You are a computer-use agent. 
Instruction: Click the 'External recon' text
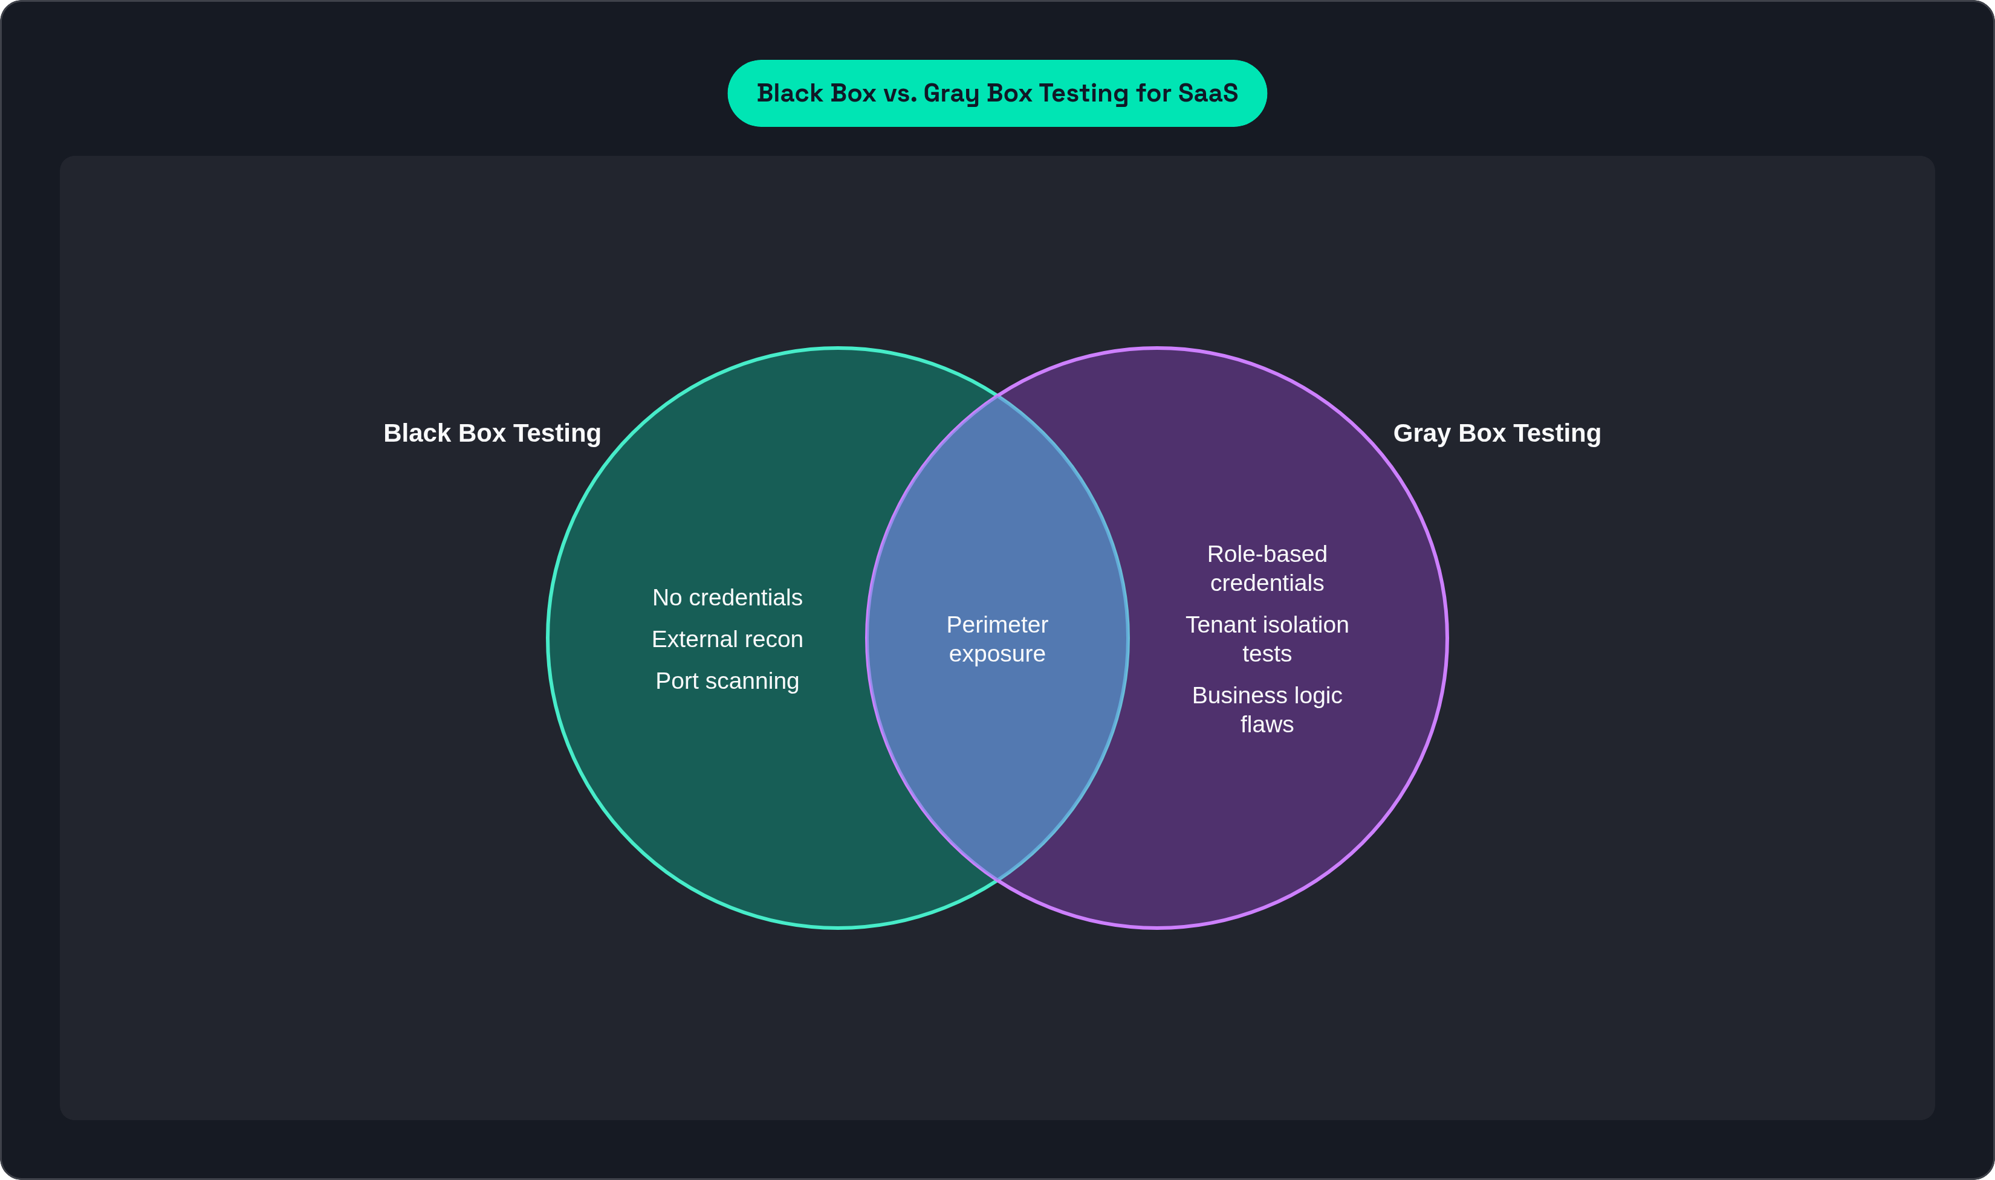(x=727, y=639)
